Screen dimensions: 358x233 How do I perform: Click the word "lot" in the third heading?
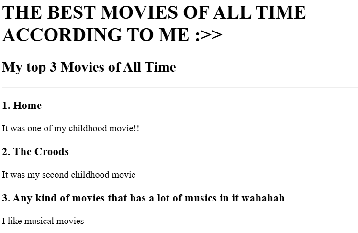click(x=163, y=198)
